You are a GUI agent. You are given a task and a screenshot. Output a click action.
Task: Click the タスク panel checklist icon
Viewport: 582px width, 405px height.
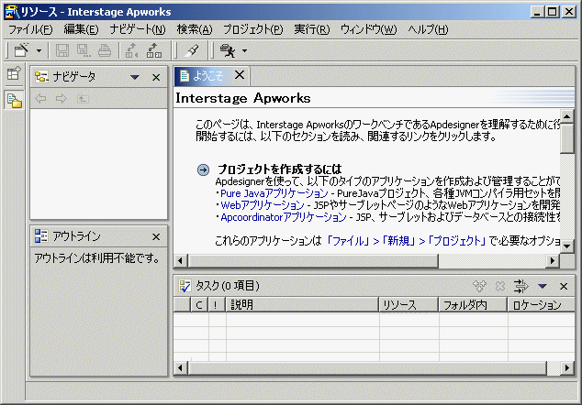(185, 286)
